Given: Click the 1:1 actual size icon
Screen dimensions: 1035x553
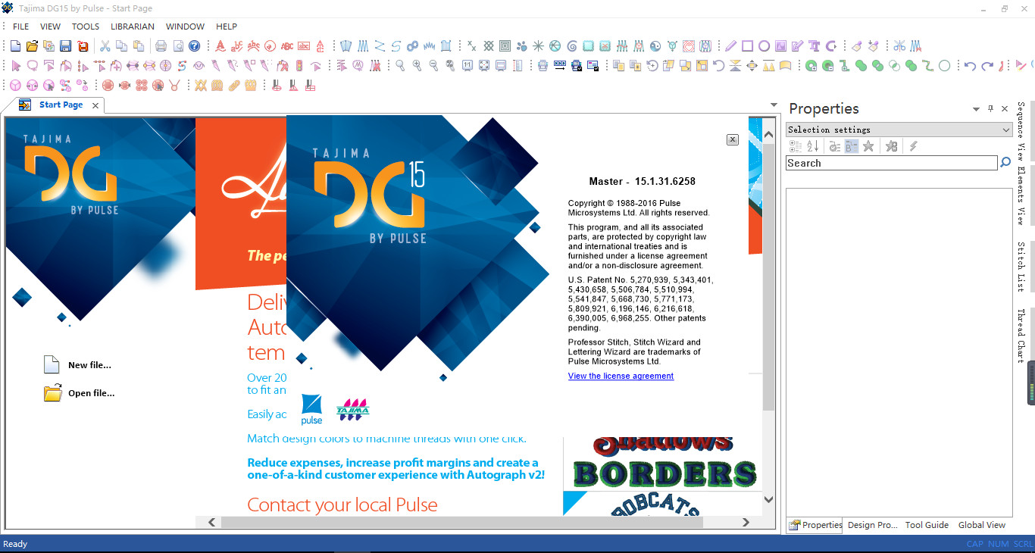Looking at the screenshot, I should click(467, 66).
